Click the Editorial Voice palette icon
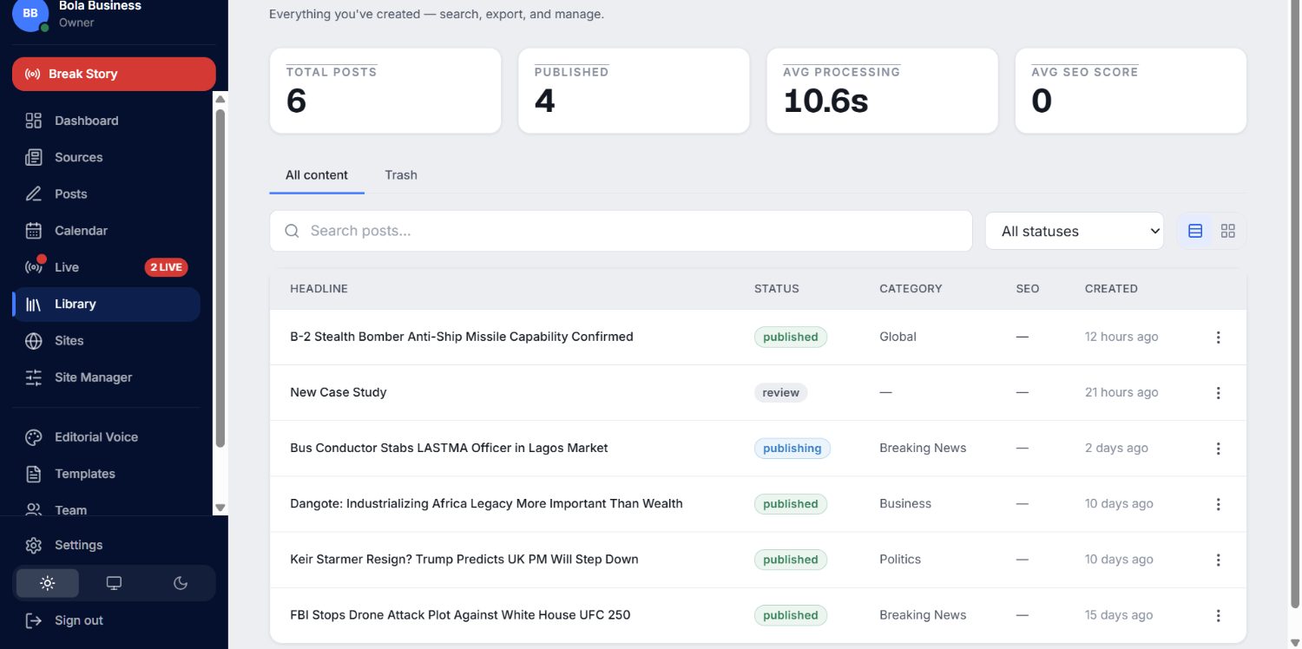1302x649 pixels. (34, 437)
